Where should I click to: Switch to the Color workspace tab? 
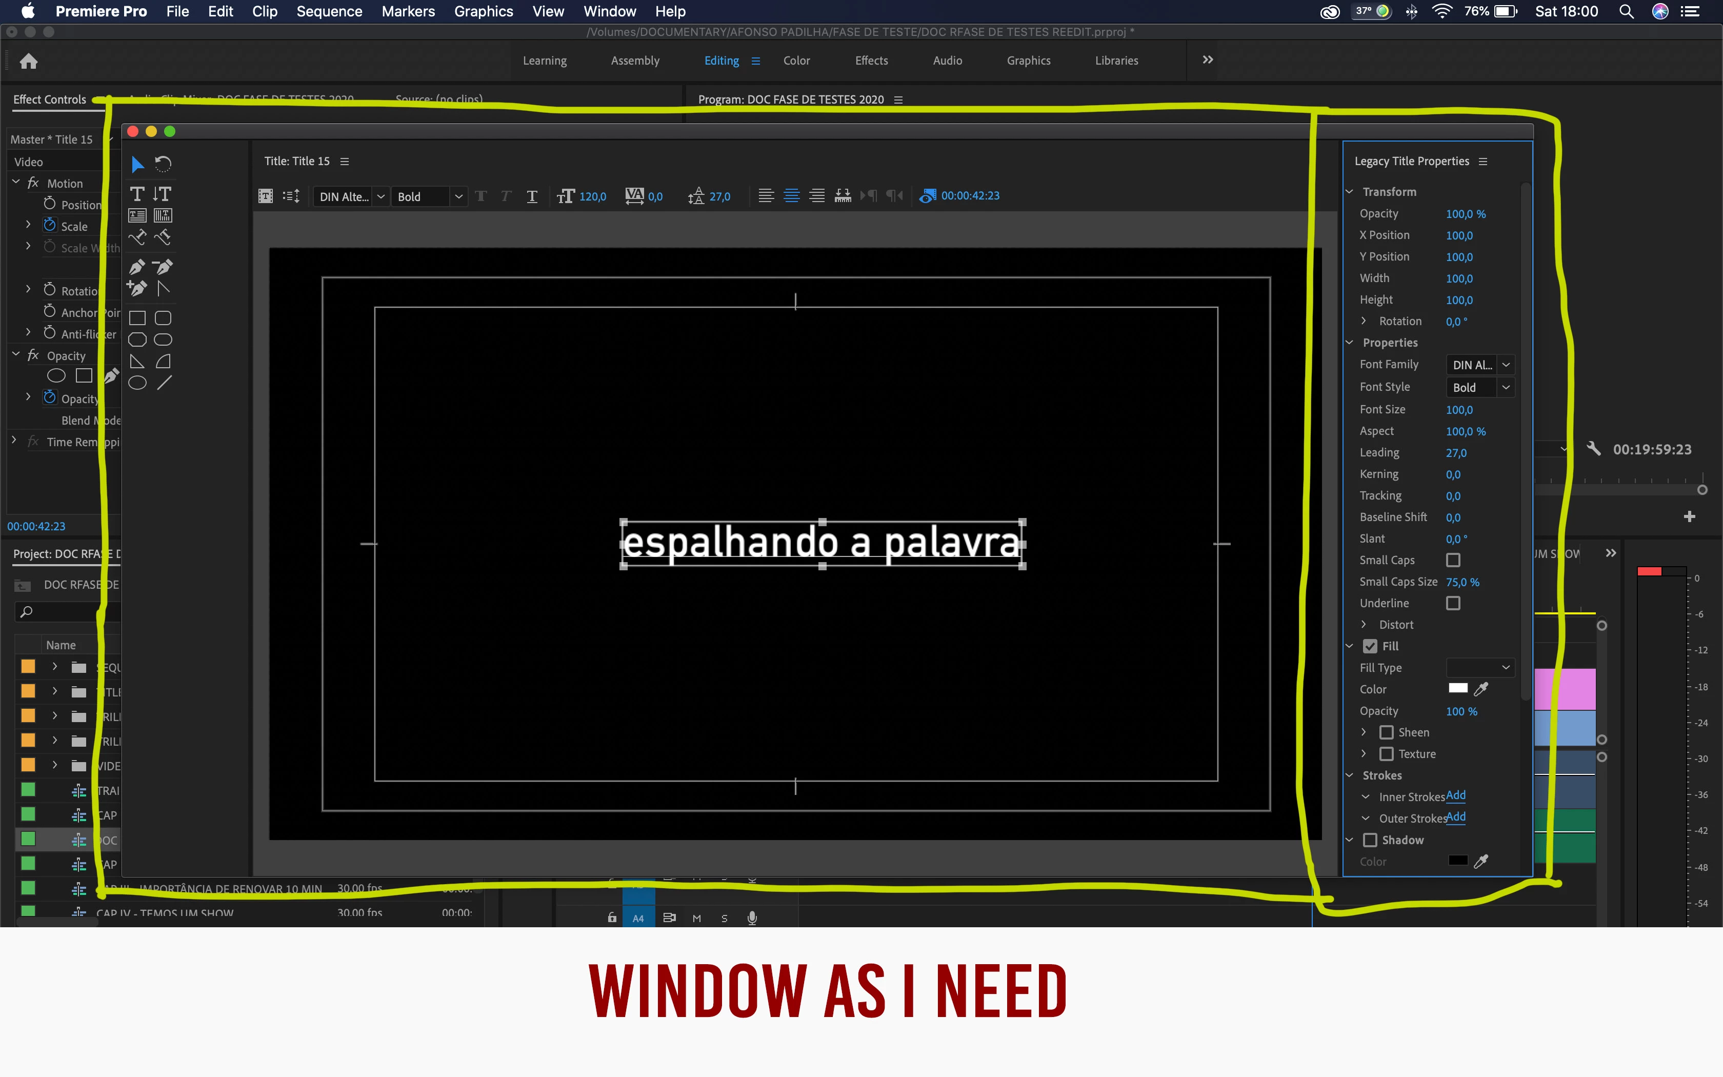tap(796, 61)
